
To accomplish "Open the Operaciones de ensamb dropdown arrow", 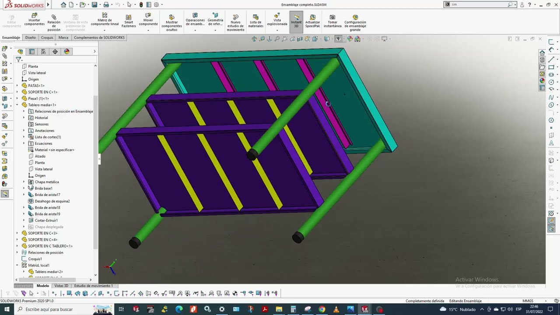I will click(x=195, y=31).
